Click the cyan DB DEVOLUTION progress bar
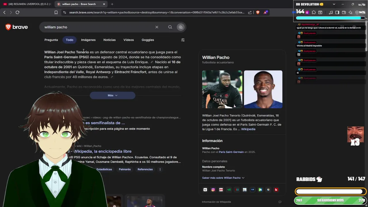The width and height of the screenshot is (368, 207). coord(330,18)
